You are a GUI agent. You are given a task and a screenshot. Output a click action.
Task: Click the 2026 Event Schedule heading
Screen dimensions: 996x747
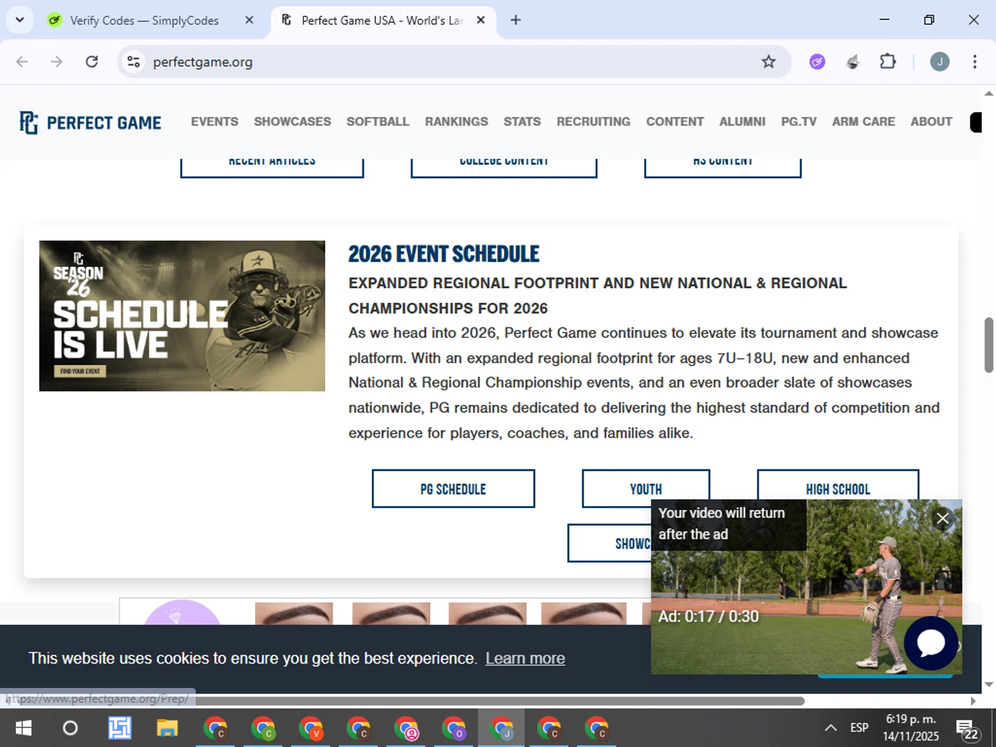pos(444,254)
